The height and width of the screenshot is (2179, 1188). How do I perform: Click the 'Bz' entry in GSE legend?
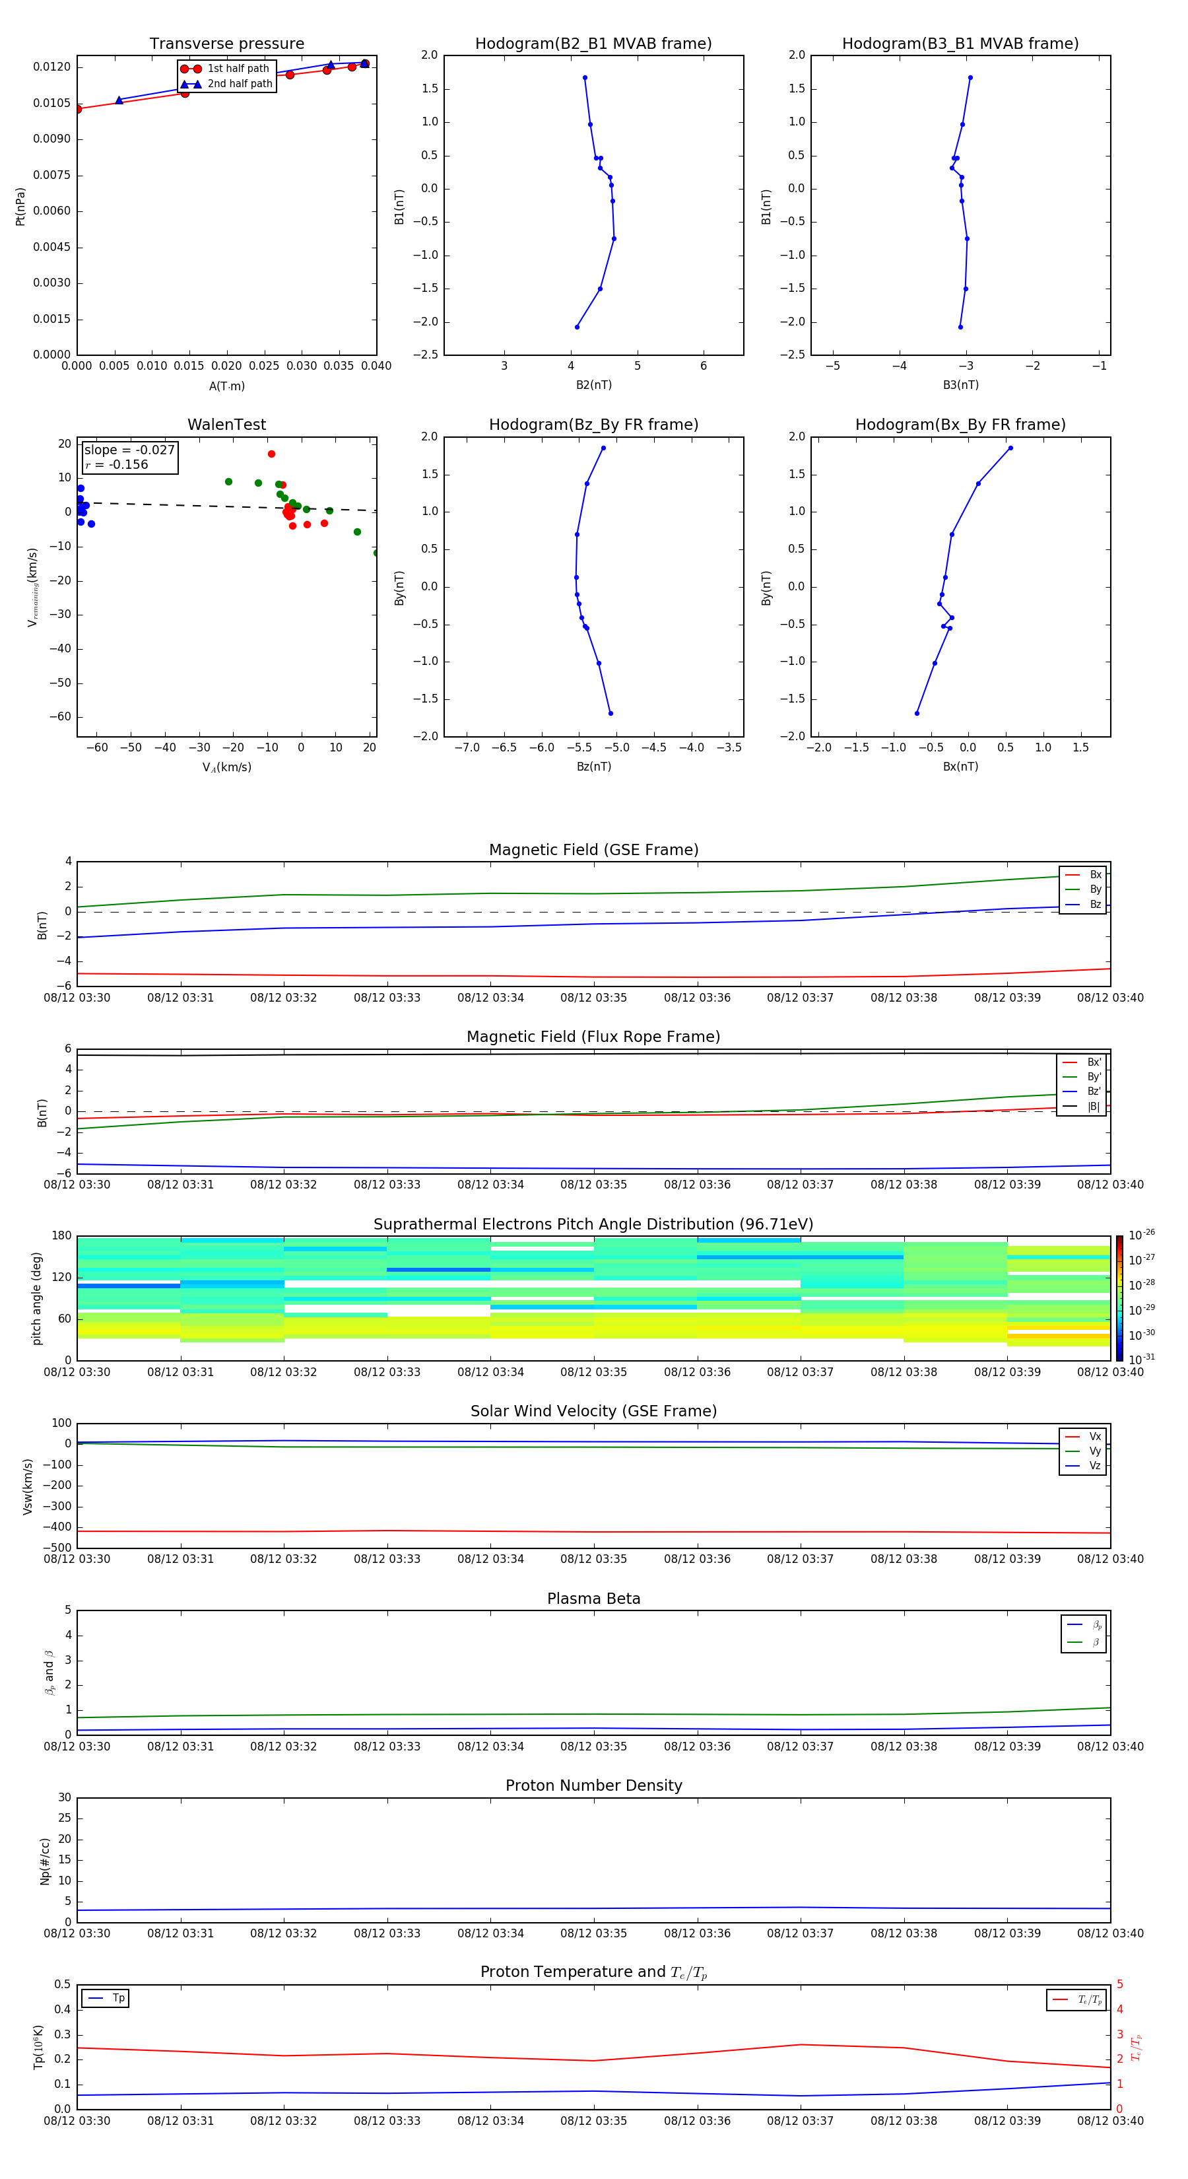tap(1083, 905)
